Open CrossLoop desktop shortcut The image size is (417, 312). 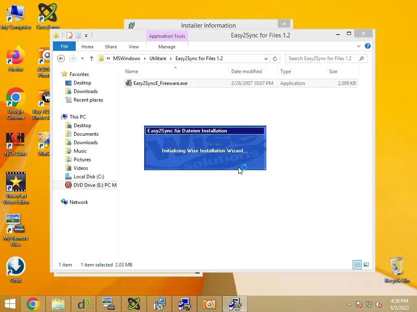tap(47, 16)
